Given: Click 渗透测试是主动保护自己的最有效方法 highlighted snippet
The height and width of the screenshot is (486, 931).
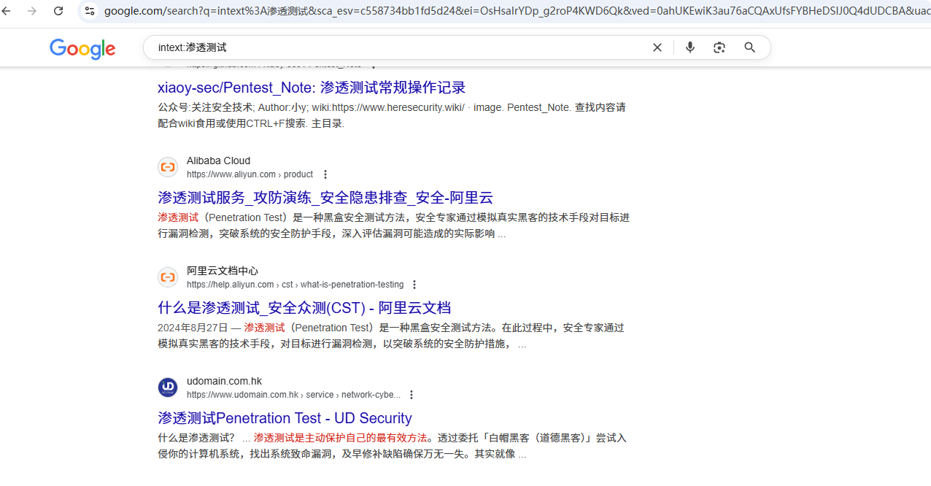Looking at the screenshot, I should tap(341, 438).
